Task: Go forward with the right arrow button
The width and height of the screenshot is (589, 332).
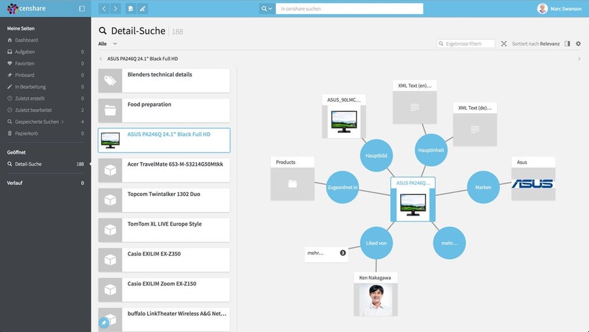Action: click(115, 9)
